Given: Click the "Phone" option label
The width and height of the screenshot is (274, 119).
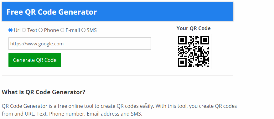Looking at the screenshot, I should pos(51,30).
